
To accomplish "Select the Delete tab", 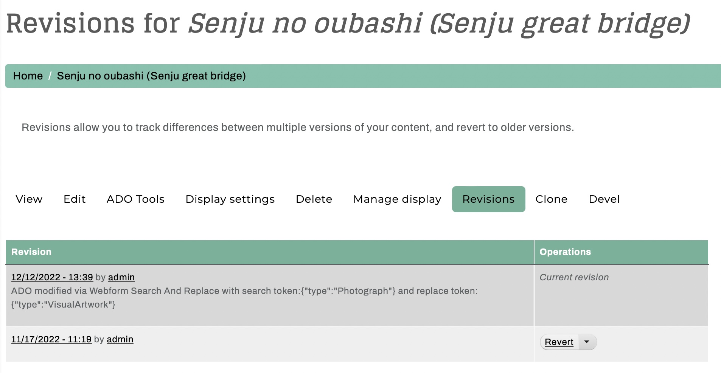I will [314, 199].
